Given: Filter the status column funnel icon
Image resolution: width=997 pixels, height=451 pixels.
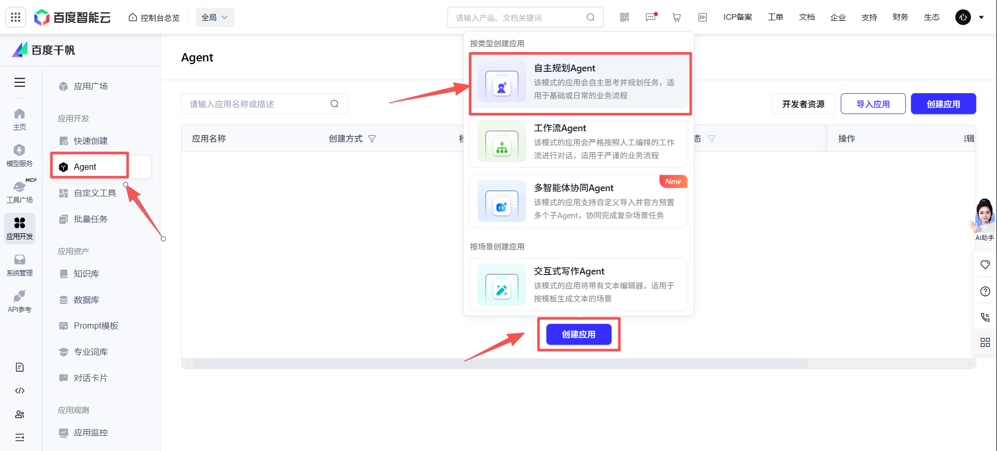Looking at the screenshot, I should [x=712, y=139].
